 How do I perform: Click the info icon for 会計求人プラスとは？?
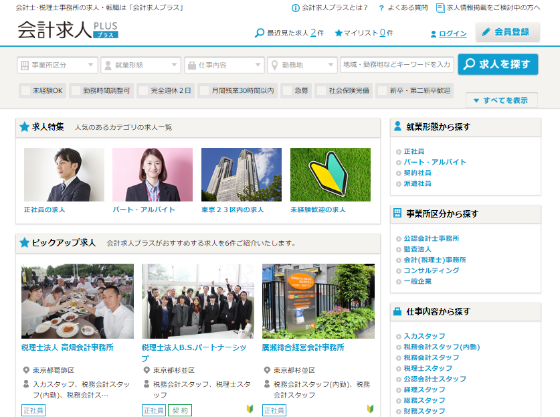296,8
